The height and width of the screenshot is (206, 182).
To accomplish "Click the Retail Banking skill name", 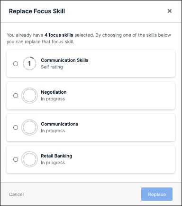I will point(56,156).
